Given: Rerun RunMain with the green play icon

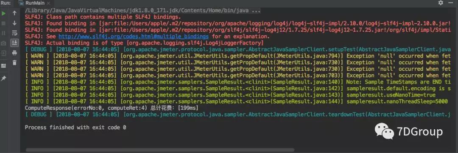Looking at the screenshot, I should [3, 13].
